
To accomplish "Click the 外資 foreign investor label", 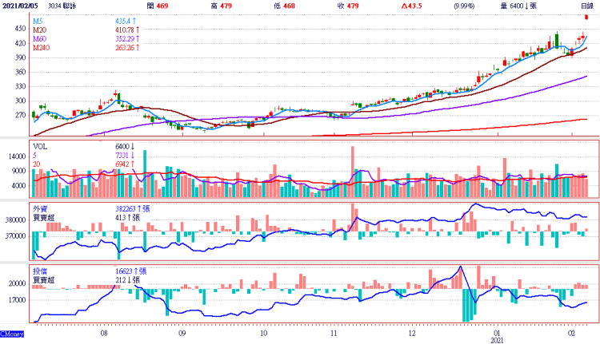I will point(40,208).
